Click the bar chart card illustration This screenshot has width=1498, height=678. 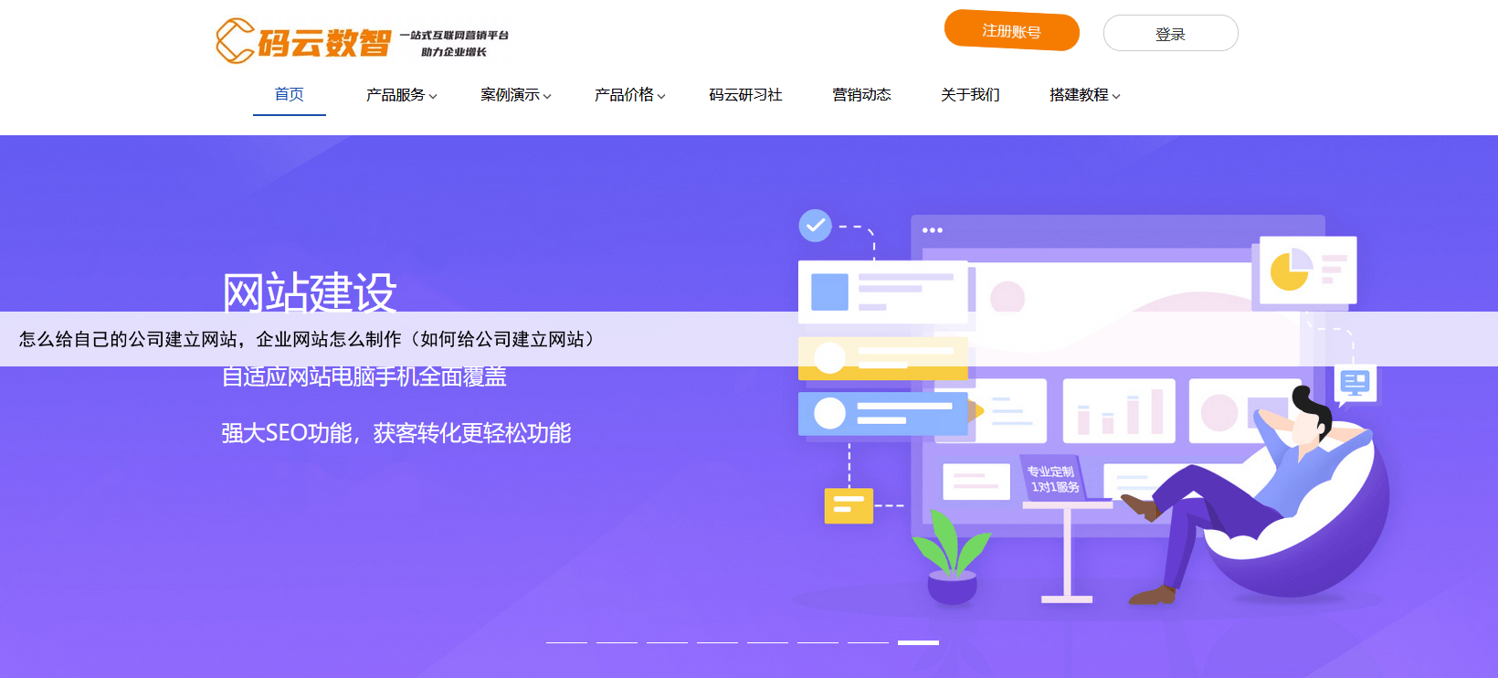coord(1119,411)
